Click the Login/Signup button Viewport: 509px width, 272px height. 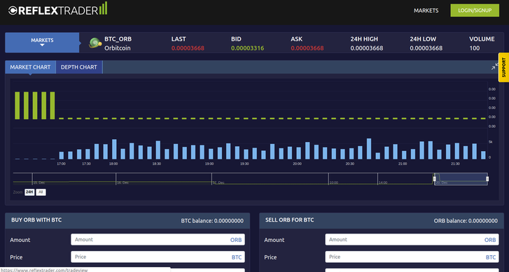[475, 10]
